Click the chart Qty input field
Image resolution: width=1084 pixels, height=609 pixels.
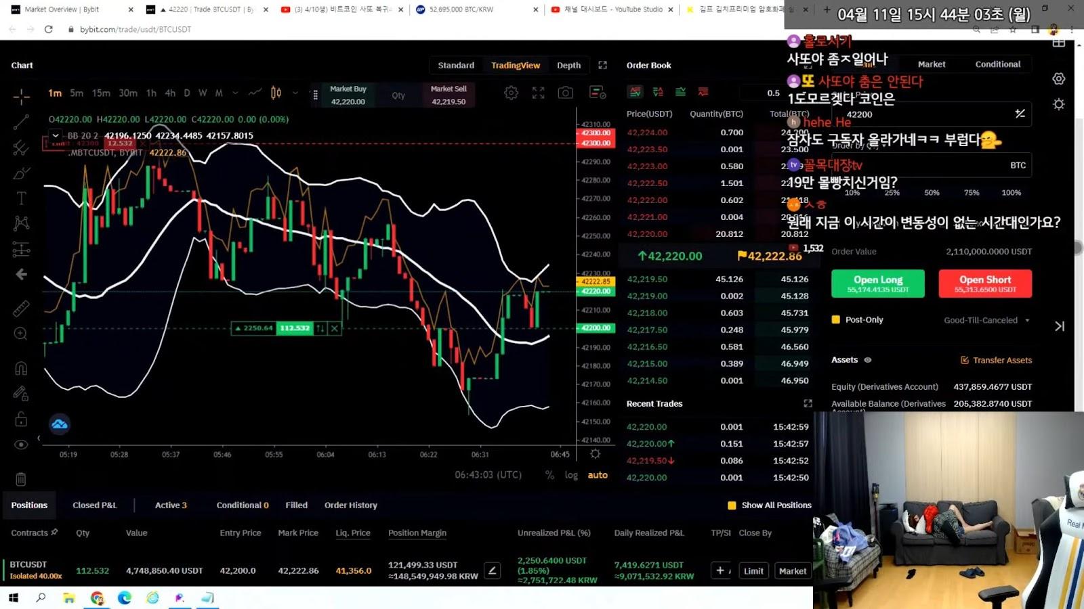point(398,95)
